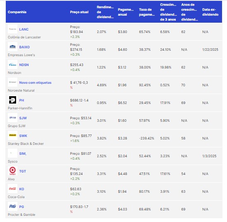The image size is (227, 222).
Task: Click the red Target bullseye logo
Action: point(12,171)
